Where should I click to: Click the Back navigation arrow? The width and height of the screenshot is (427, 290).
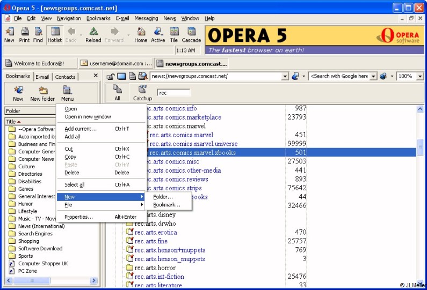click(71, 32)
